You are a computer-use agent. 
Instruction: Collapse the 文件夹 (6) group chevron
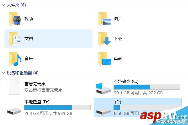[3, 5]
